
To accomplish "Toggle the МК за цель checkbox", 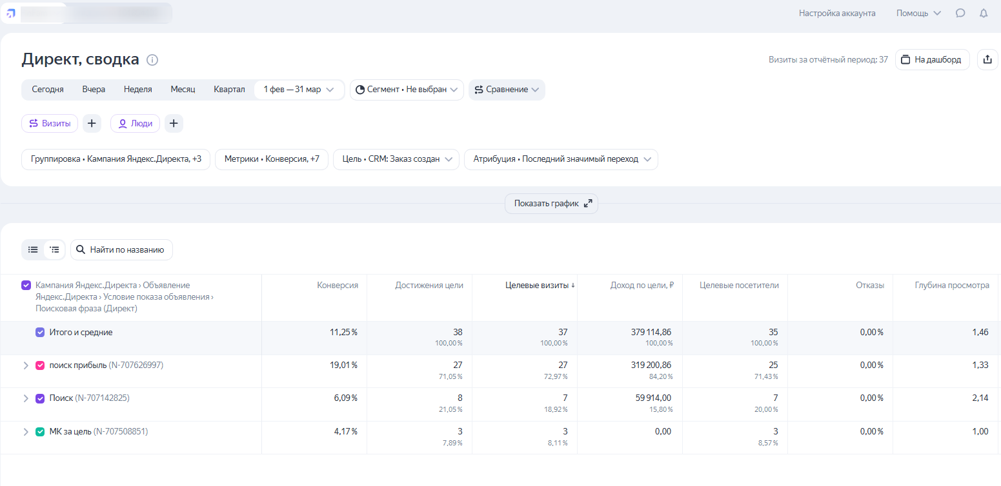I will pos(40,432).
